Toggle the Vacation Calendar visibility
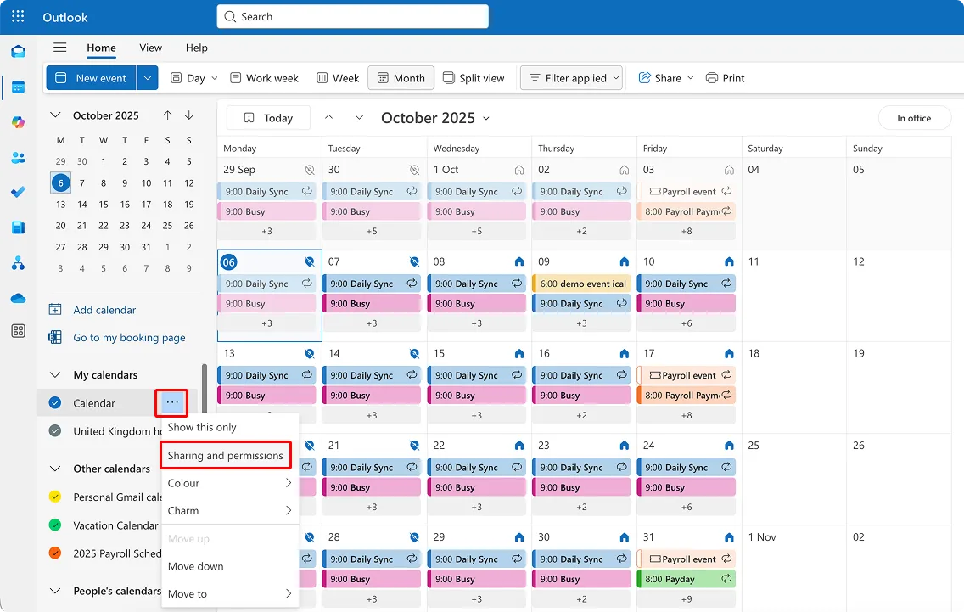Image resolution: width=964 pixels, height=612 pixels. pos(54,525)
